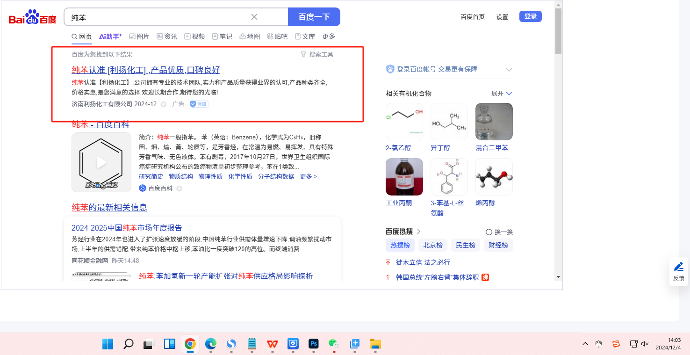Image resolution: width=690 pixels, height=355 pixels.
Task: Open WPS Office from the taskbar
Action: 272,344
